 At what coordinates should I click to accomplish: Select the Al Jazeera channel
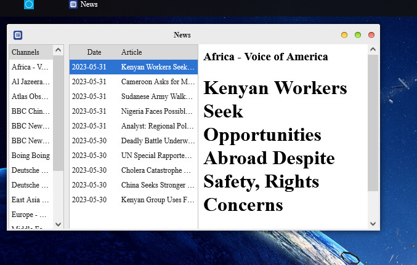click(x=31, y=82)
